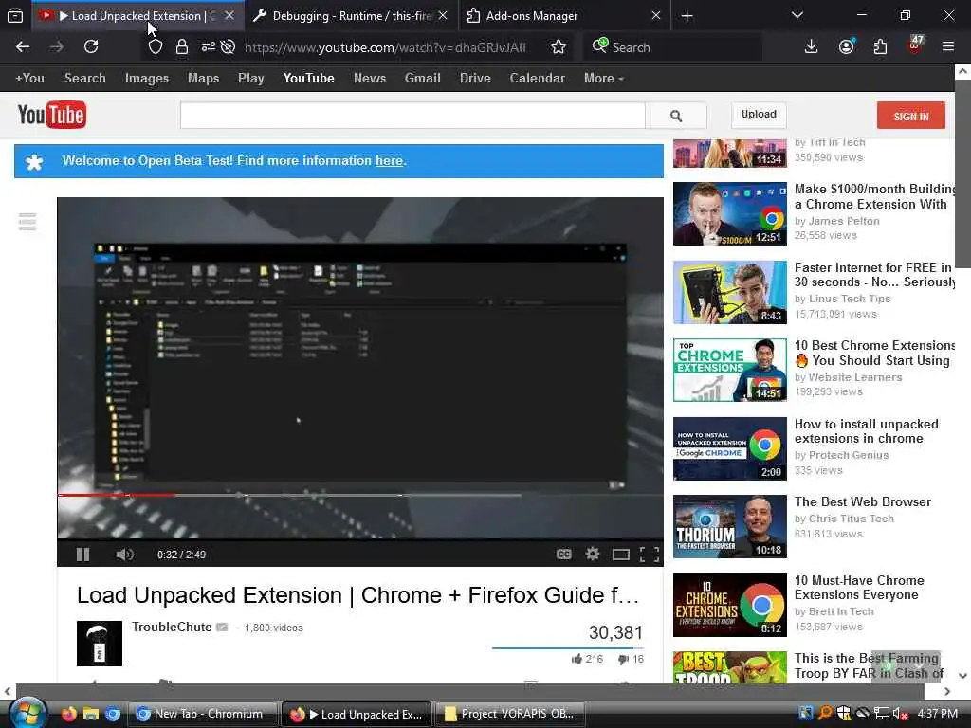Click the padlock site security icon
Screen dimensions: 971x728
181,47
